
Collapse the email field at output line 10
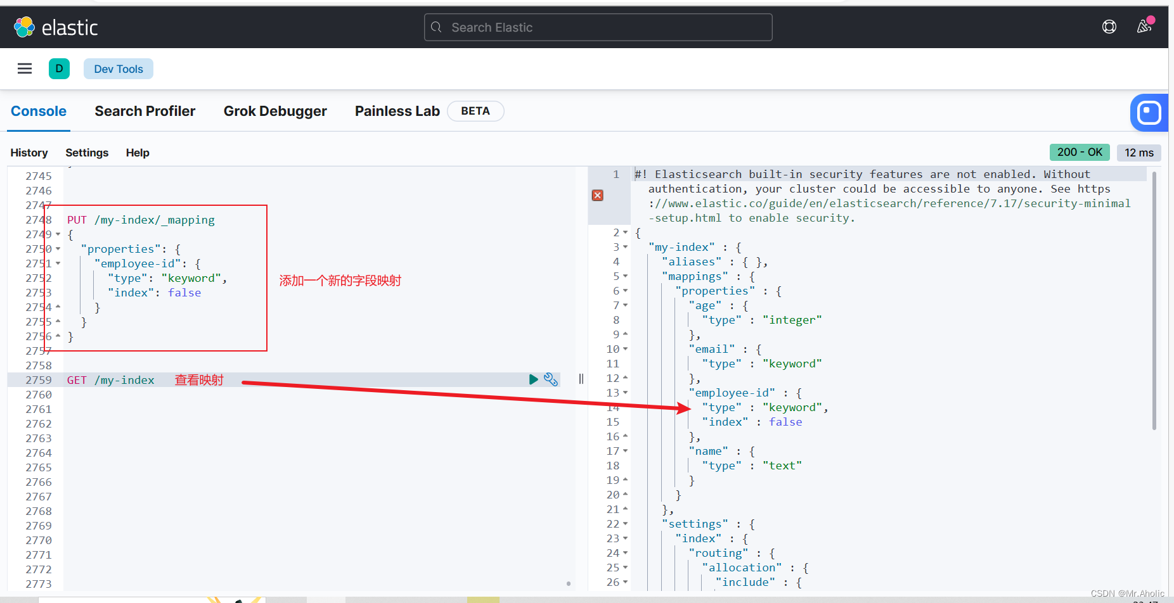(x=625, y=349)
